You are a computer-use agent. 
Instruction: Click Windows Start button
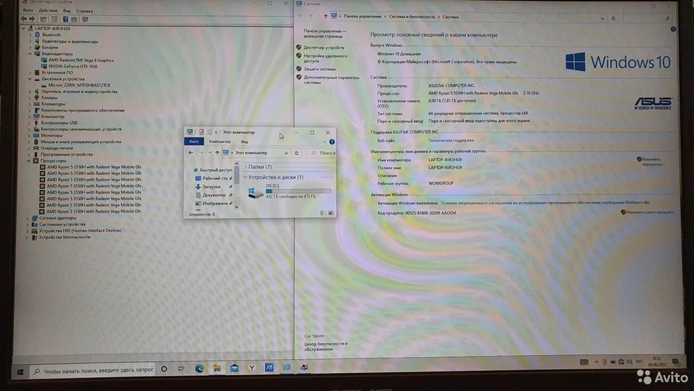pyautogui.click(x=20, y=372)
